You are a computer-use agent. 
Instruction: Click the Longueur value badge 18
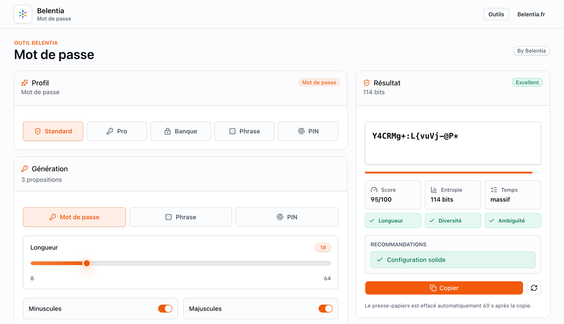click(x=323, y=248)
